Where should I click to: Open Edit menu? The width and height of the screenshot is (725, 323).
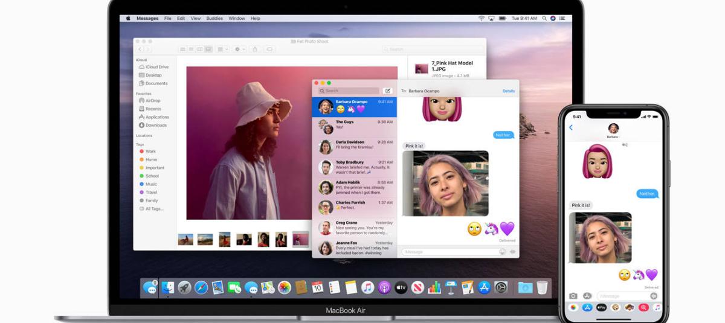(181, 18)
